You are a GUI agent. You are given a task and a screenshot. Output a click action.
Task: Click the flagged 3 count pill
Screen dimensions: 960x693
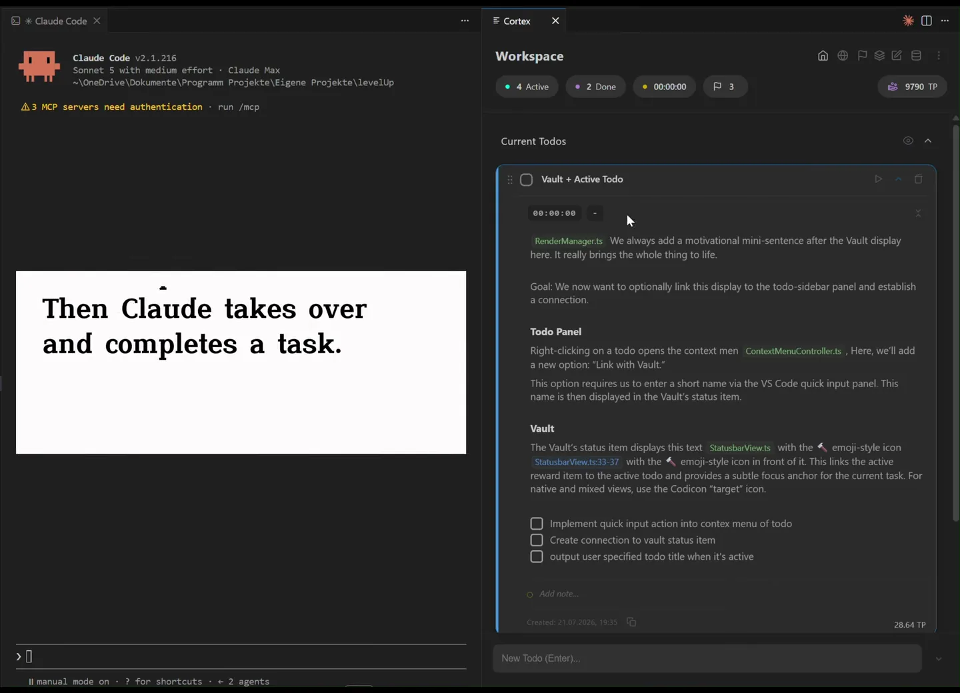click(x=725, y=87)
